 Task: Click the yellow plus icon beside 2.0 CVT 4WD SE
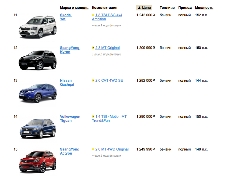coord(93,81)
